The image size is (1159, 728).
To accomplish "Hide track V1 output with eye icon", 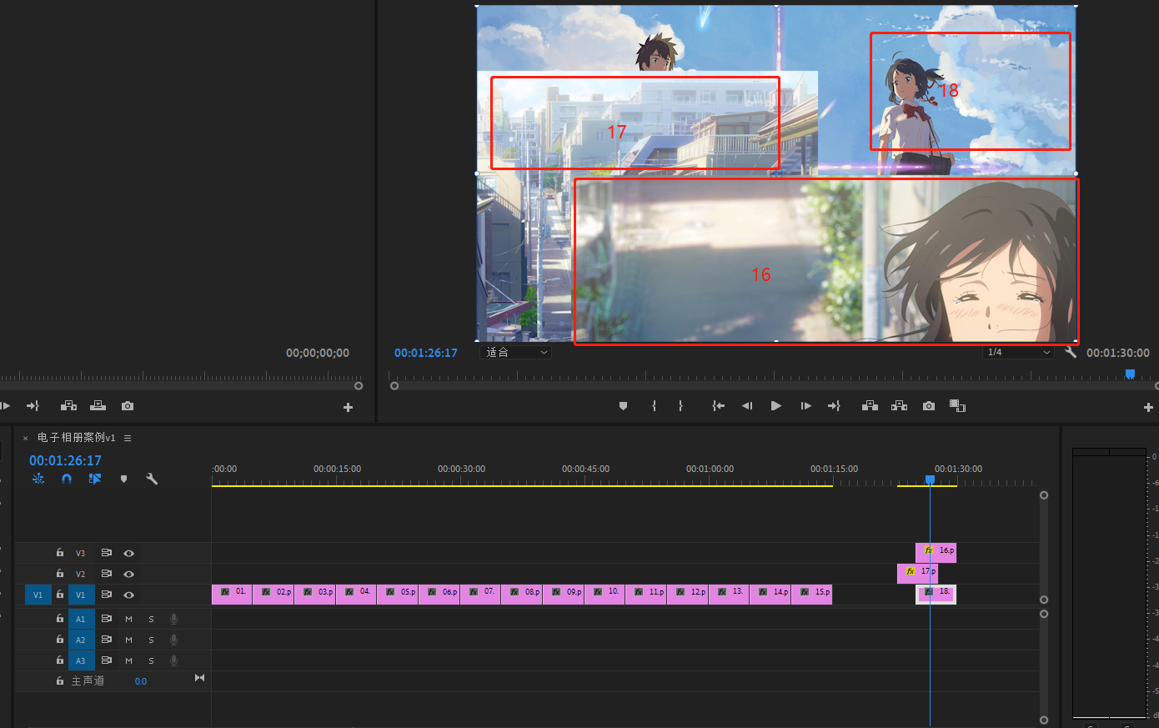I will (x=129, y=595).
